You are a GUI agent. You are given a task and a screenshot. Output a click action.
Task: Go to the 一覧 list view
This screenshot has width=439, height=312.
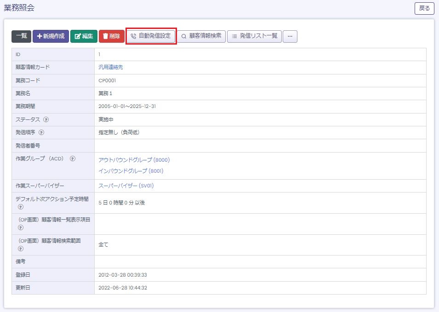coord(21,36)
